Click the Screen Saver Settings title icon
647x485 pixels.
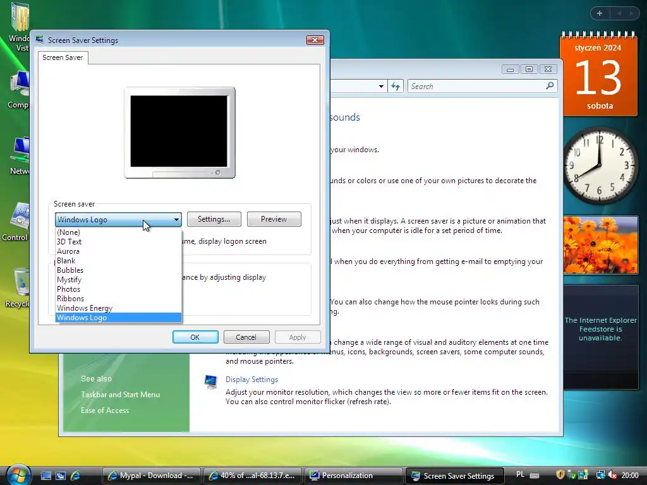40,40
